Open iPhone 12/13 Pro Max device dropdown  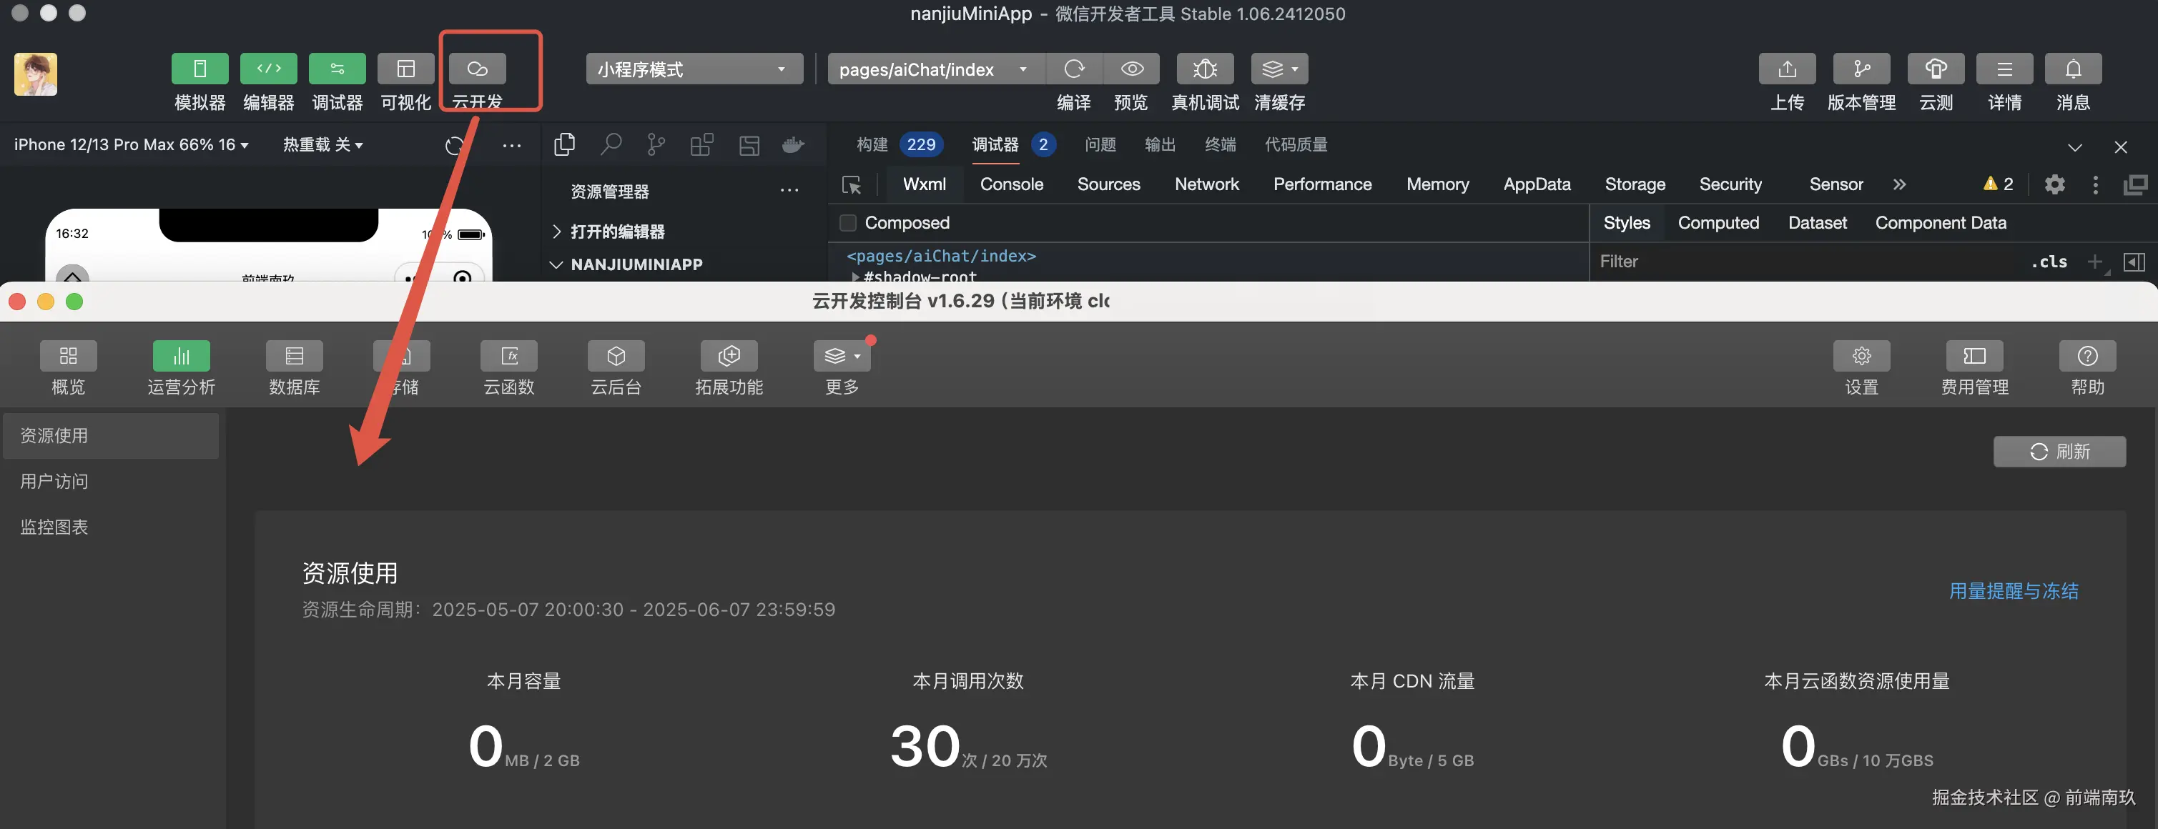(x=131, y=145)
